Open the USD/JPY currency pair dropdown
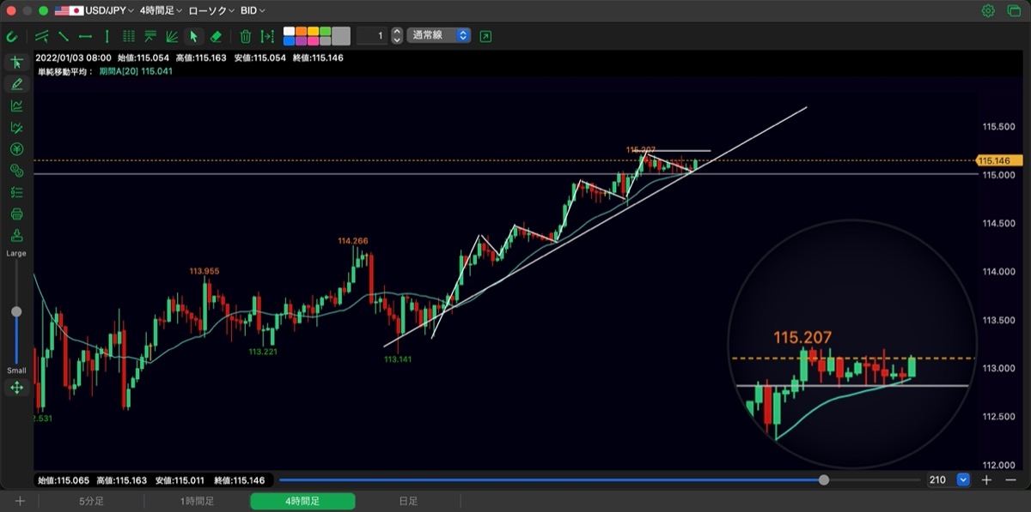1031x512 pixels. [x=94, y=11]
